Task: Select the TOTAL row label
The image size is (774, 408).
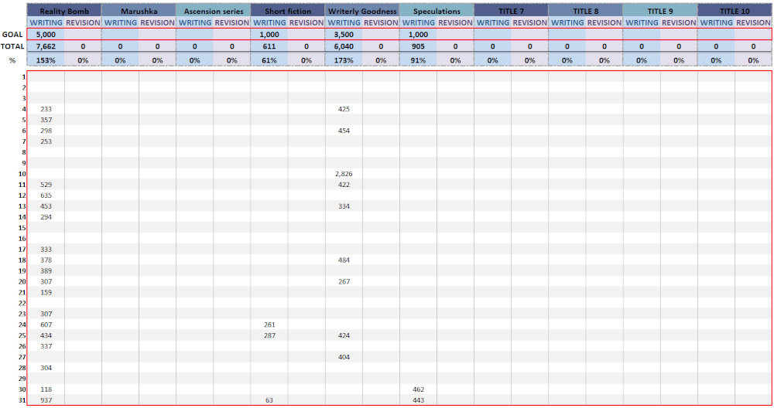Action: tap(12, 46)
